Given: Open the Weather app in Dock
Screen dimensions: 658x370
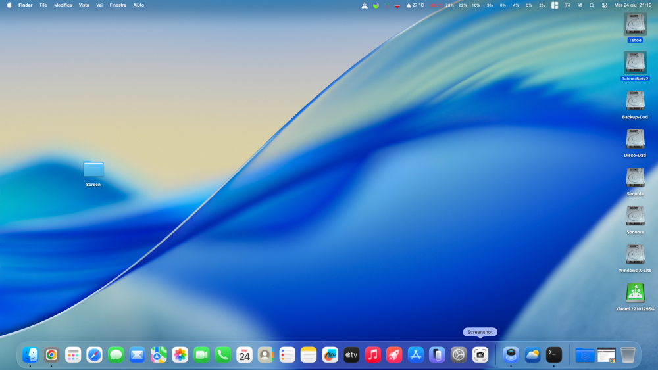Looking at the screenshot, I should click(532, 355).
